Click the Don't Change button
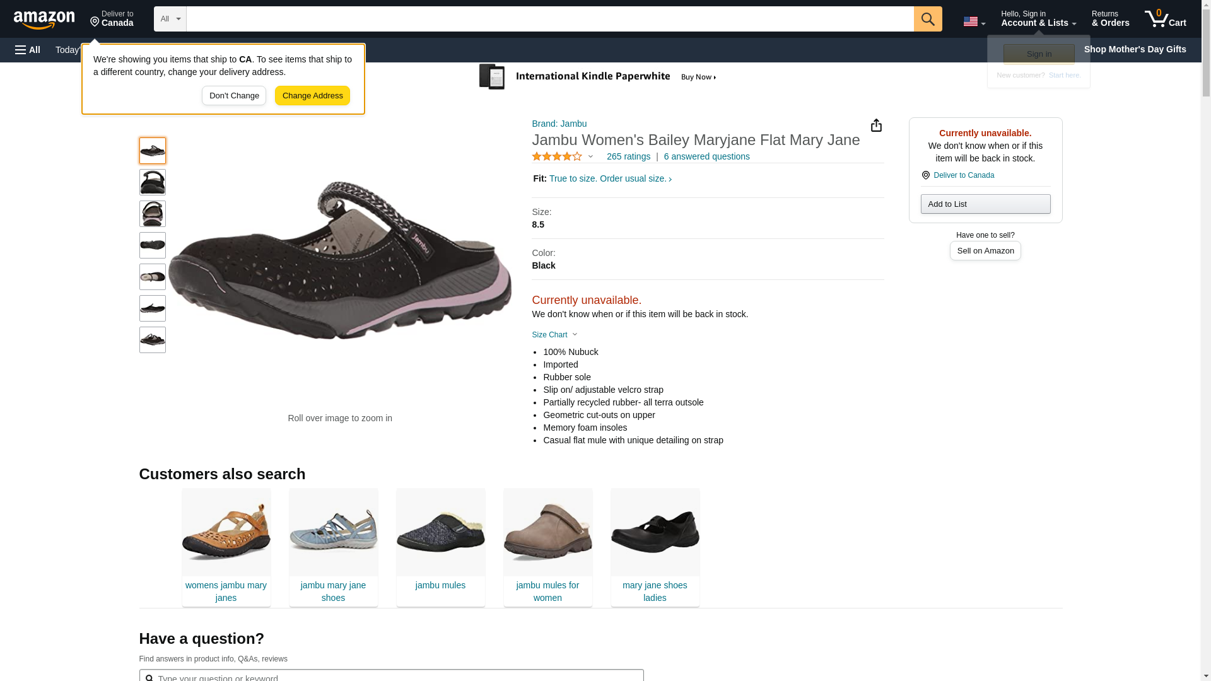 point(234,96)
